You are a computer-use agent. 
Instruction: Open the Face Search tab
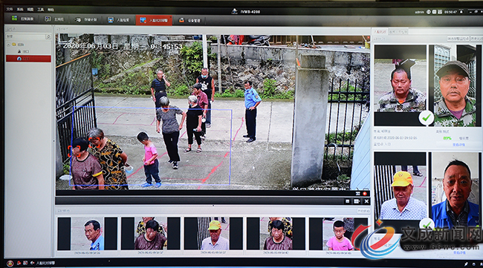point(119,20)
